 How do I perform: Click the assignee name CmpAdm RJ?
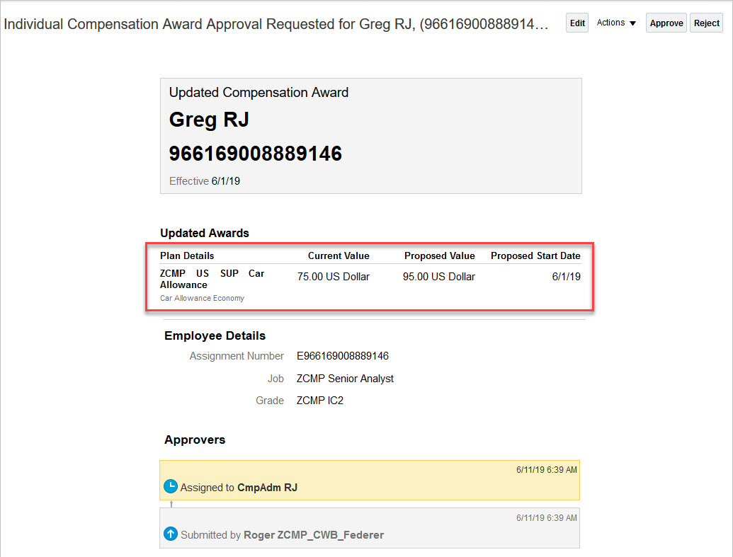pyautogui.click(x=267, y=488)
